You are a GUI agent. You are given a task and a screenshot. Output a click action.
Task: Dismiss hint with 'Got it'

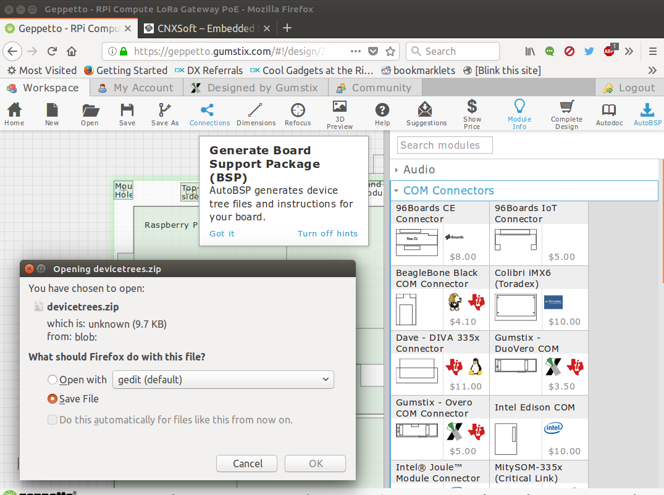222,233
